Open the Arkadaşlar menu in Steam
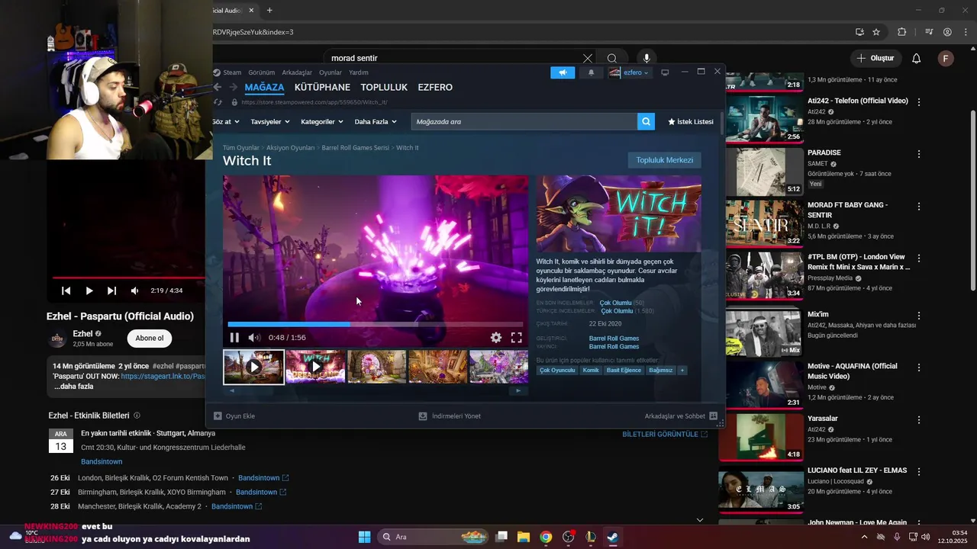 297,72
